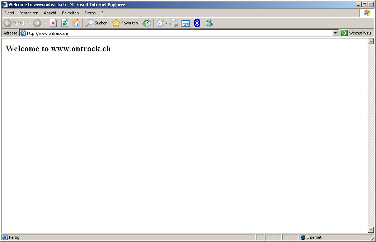Screen dimensions: 376x242
Task: Expand the Zurück history dropdown arrow
Action: pyautogui.click(x=29, y=23)
